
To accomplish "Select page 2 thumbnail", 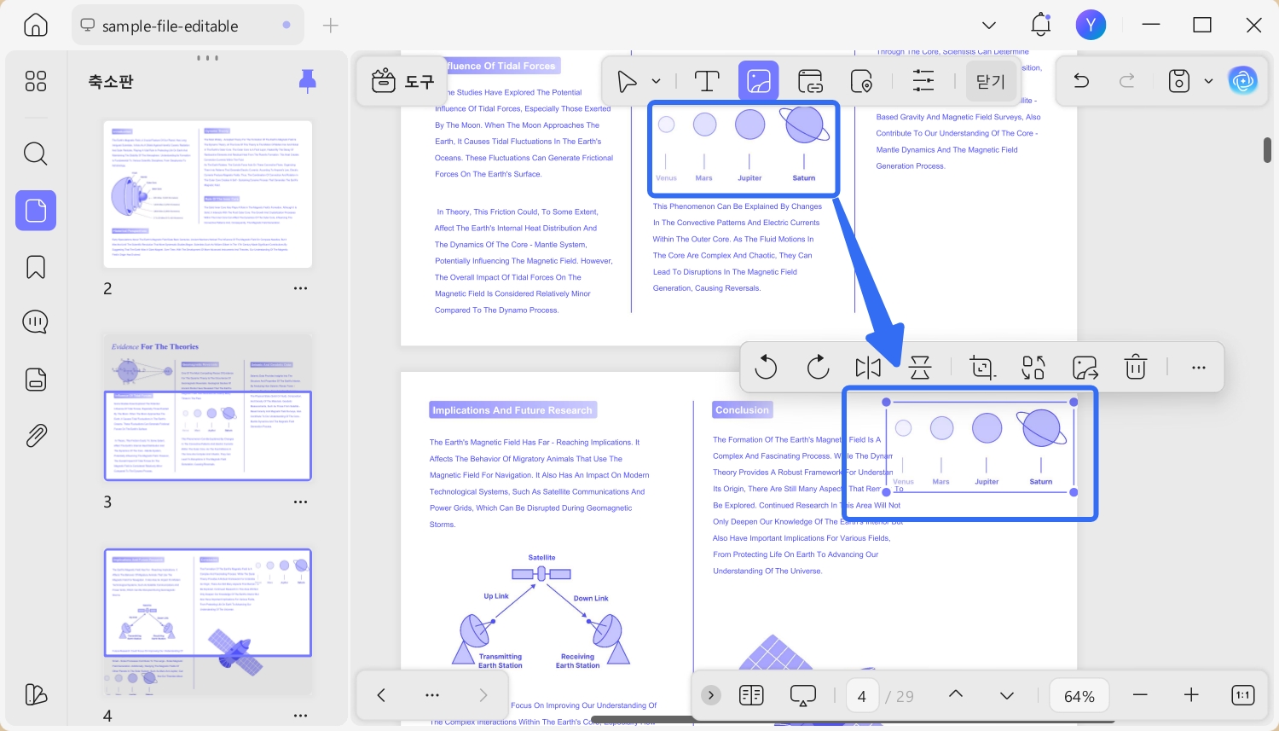I will coord(208,194).
